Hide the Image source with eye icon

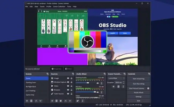pyautogui.click(x=68, y=78)
